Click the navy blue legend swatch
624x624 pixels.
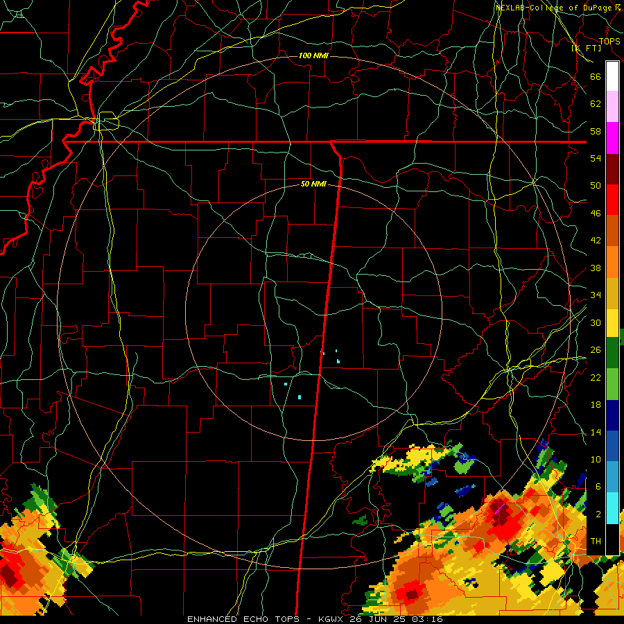(x=612, y=415)
